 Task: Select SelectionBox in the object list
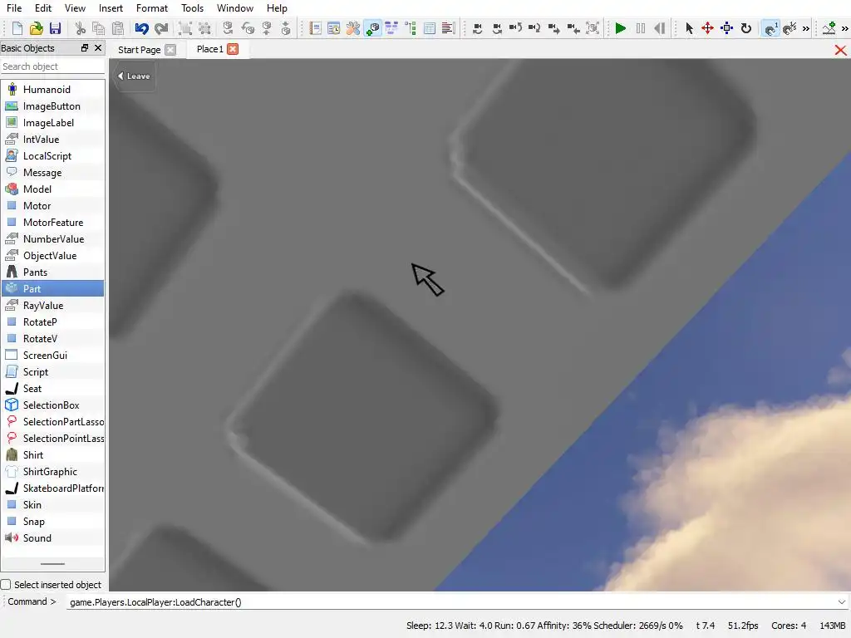click(52, 405)
